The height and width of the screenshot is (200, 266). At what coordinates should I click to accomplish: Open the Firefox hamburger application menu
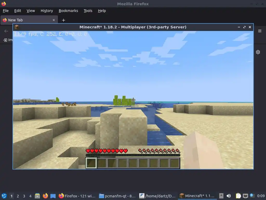click(260, 31)
